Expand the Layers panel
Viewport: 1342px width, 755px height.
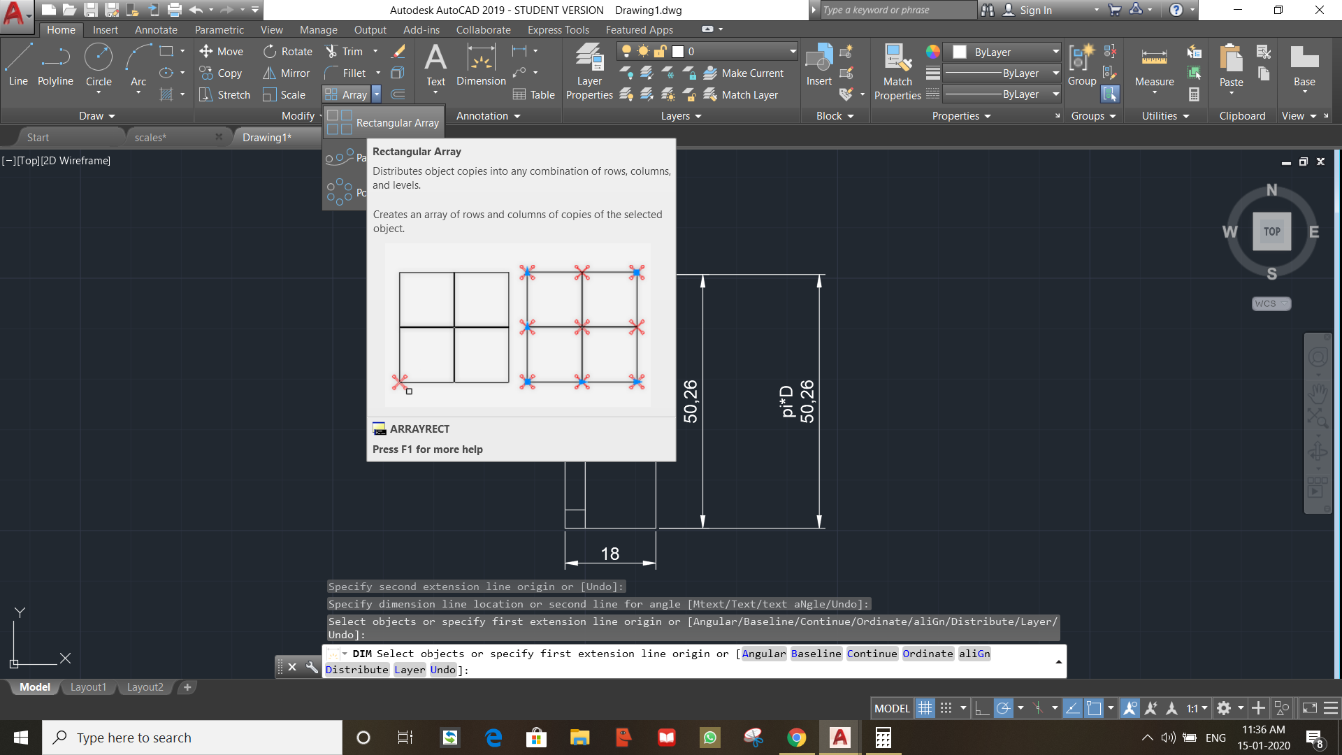[x=681, y=116]
